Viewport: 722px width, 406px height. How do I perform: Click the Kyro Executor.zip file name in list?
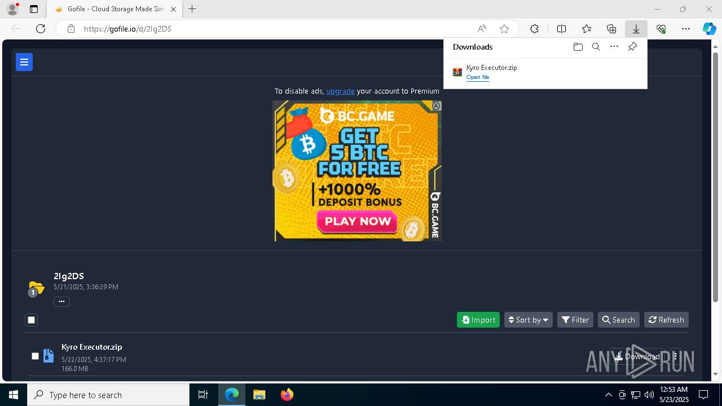point(92,347)
